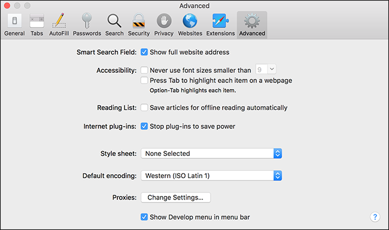Open the minimum font size dropdown
This screenshot has width=389, height=230.
(266, 69)
